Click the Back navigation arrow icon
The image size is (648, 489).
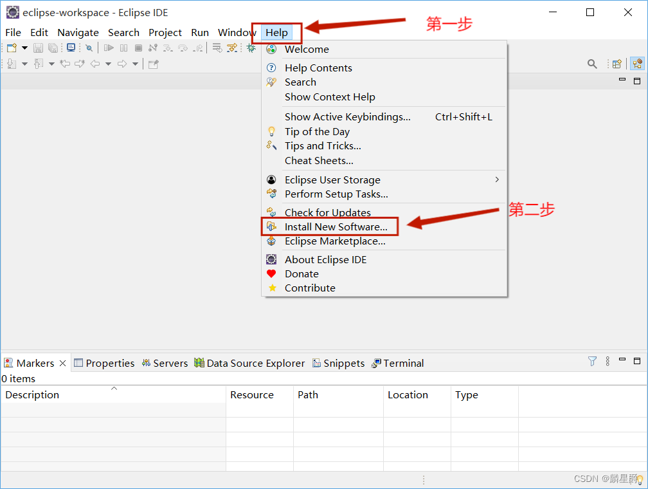pos(95,64)
